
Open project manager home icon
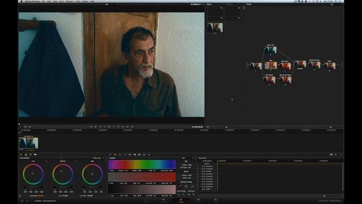[22, 201]
